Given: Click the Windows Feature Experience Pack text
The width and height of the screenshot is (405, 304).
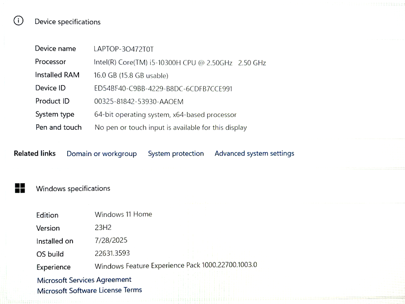Looking at the screenshot, I should tap(176, 265).
